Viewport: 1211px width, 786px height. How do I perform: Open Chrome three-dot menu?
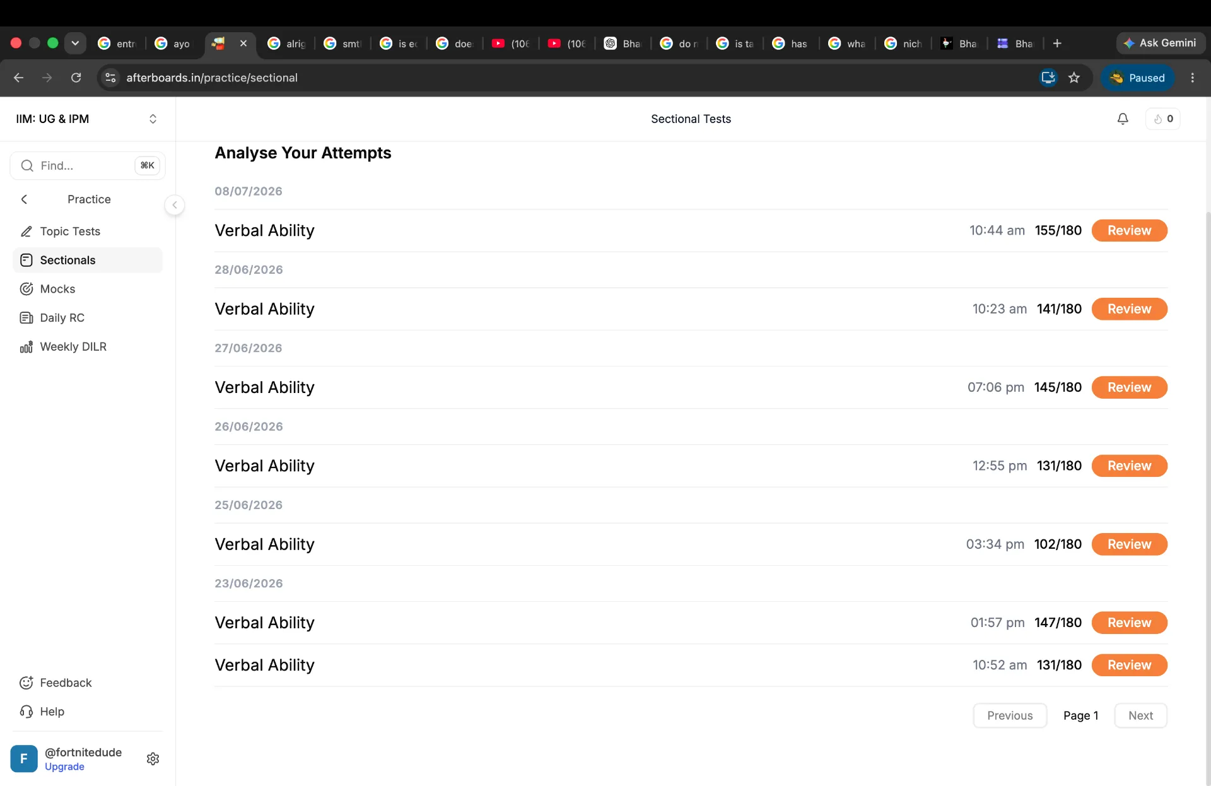(x=1192, y=78)
